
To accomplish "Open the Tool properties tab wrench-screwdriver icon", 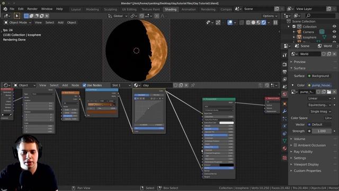I will [x=284, y=55].
